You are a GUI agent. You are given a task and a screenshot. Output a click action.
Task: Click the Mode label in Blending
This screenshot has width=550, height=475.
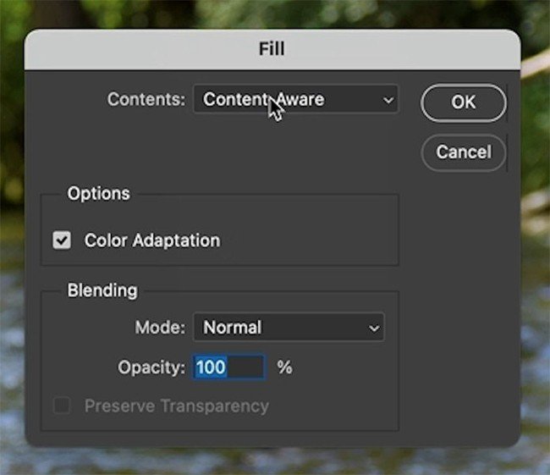[x=159, y=327]
